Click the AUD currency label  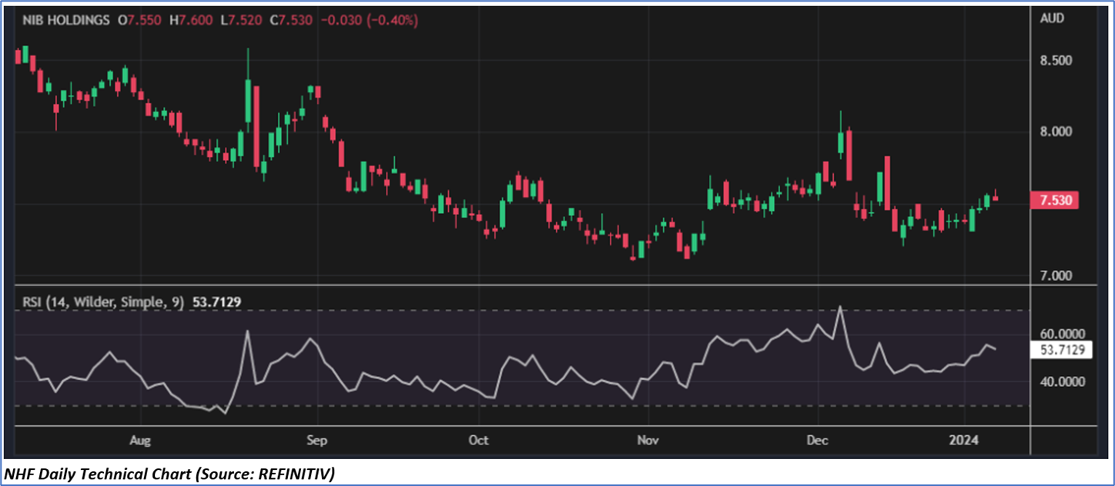pyautogui.click(x=1052, y=18)
